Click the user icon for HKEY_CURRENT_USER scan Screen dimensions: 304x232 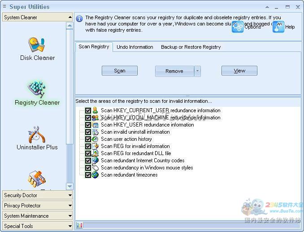tap(95, 110)
